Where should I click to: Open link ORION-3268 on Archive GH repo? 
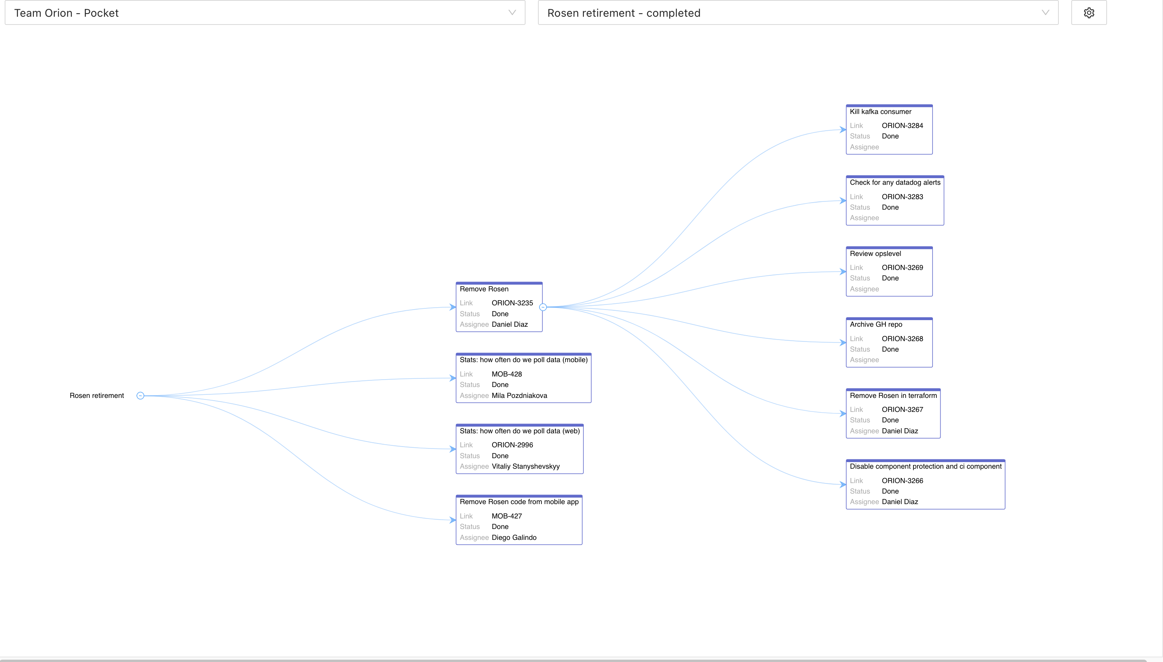(902, 338)
